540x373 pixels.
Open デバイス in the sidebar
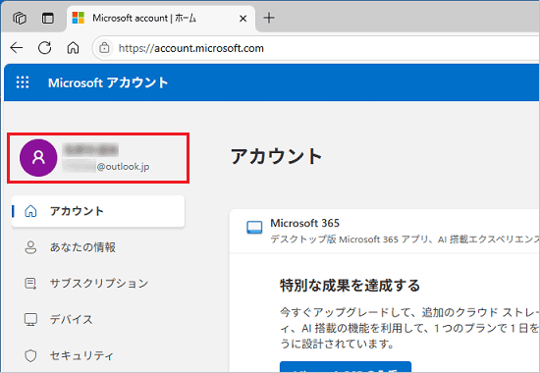point(98,320)
